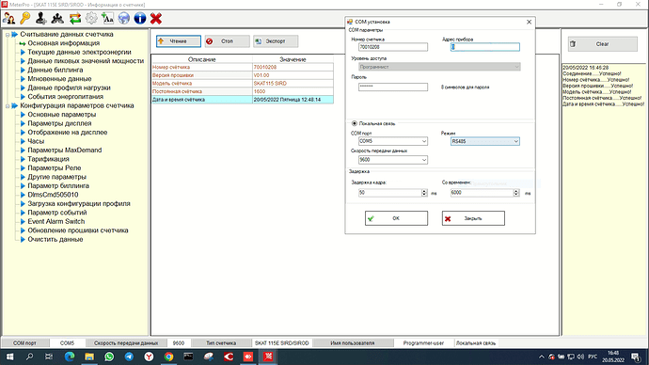Select Event Alarm Switch tree item
Screen dimensions: 649x365
[x=55, y=221]
